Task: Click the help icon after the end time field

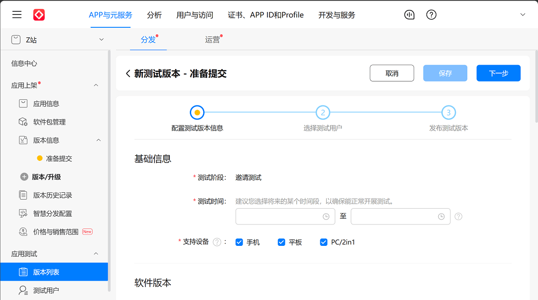Action: [x=458, y=217]
